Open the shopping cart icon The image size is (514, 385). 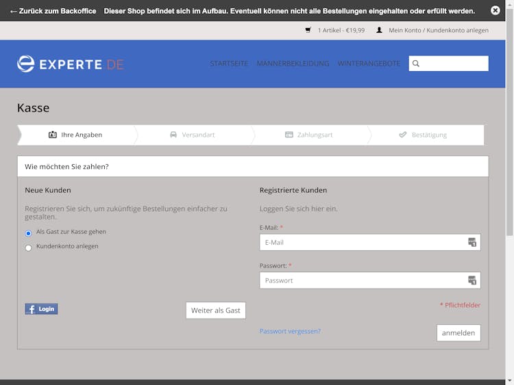pyautogui.click(x=308, y=30)
